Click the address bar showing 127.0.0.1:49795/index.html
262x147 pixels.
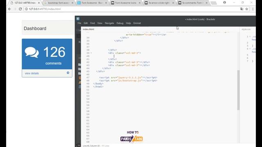tap(132, 9)
